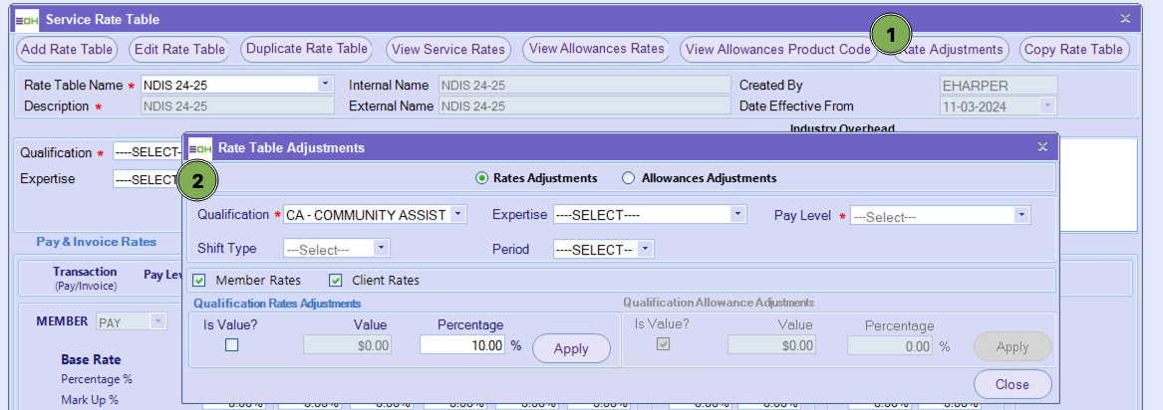The height and width of the screenshot is (410, 1163).
Task: Click Duplicate Rate Table button
Action: [307, 49]
